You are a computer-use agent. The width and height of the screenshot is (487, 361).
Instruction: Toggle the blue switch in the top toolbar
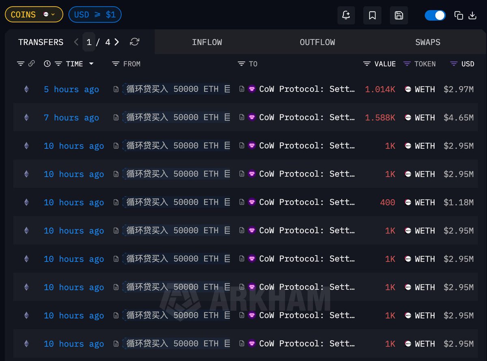[x=435, y=15]
